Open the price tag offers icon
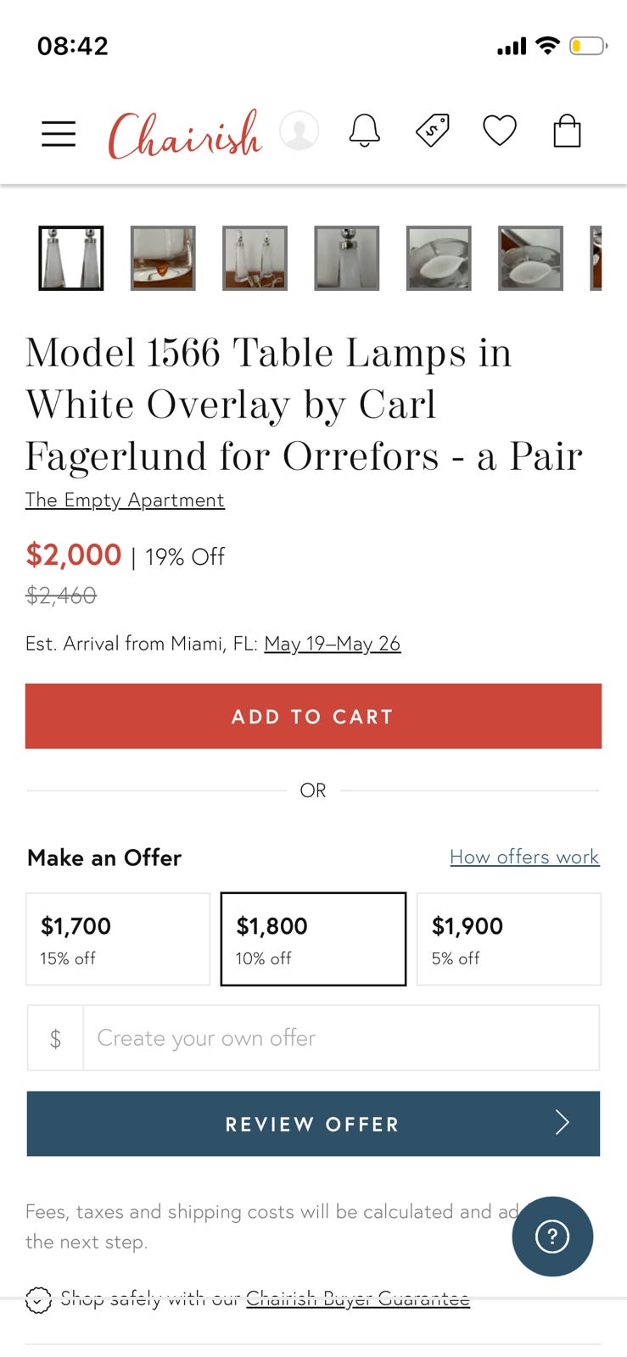Image resolution: width=627 pixels, height=1357 pixels. [x=433, y=131]
